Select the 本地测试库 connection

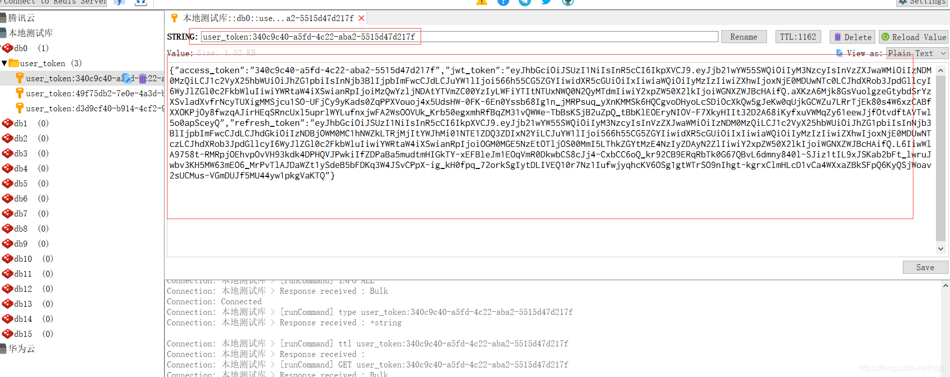[x=31, y=33]
